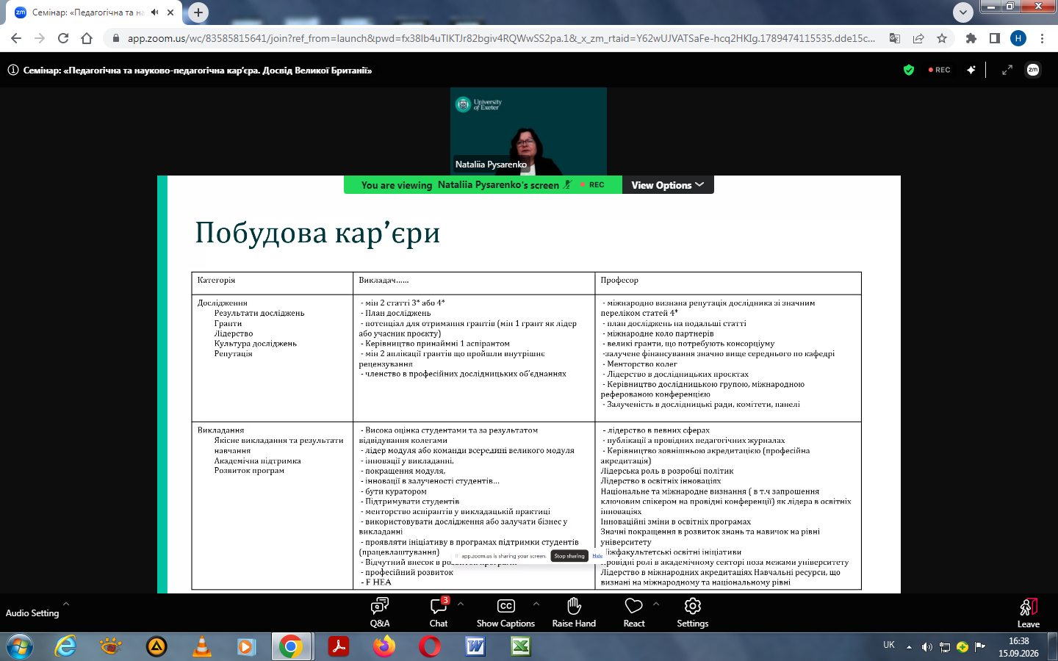Screen dimensions: 1058x661
Task: Enter full screen mode icon
Action: [1007, 70]
